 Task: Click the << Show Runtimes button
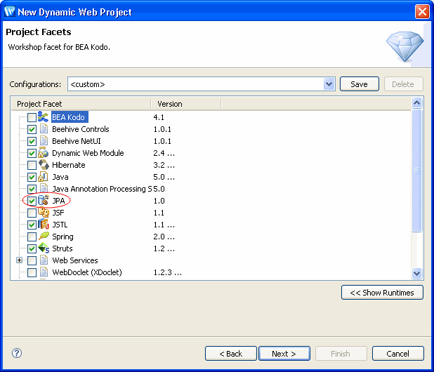coord(382,293)
